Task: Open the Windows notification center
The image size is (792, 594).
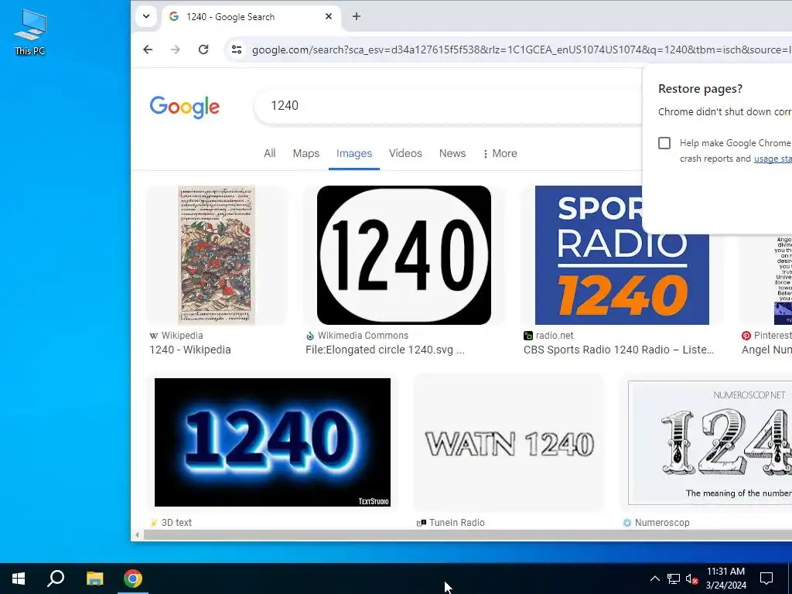Action: point(766,579)
